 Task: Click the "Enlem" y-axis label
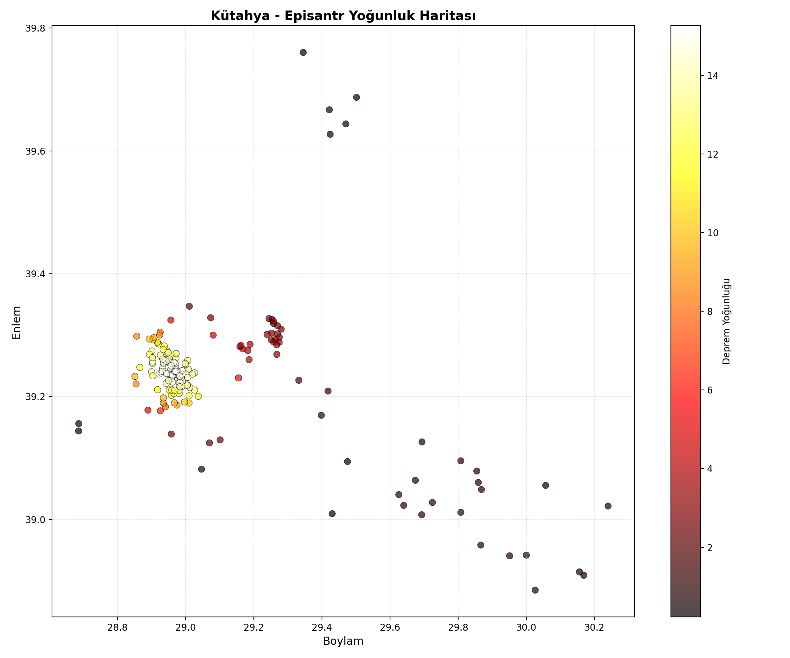pyautogui.click(x=16, y=322)
